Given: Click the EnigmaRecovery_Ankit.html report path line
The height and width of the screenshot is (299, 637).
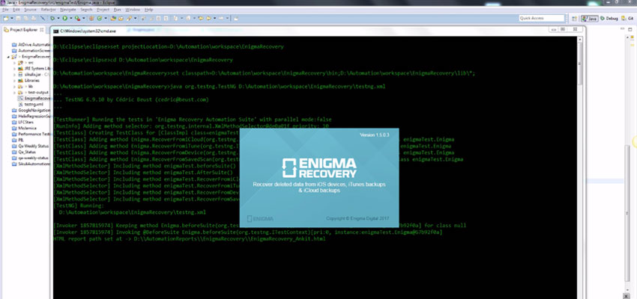Looking at the screenshot, I should pyautogui.click(x=190, y=239).
